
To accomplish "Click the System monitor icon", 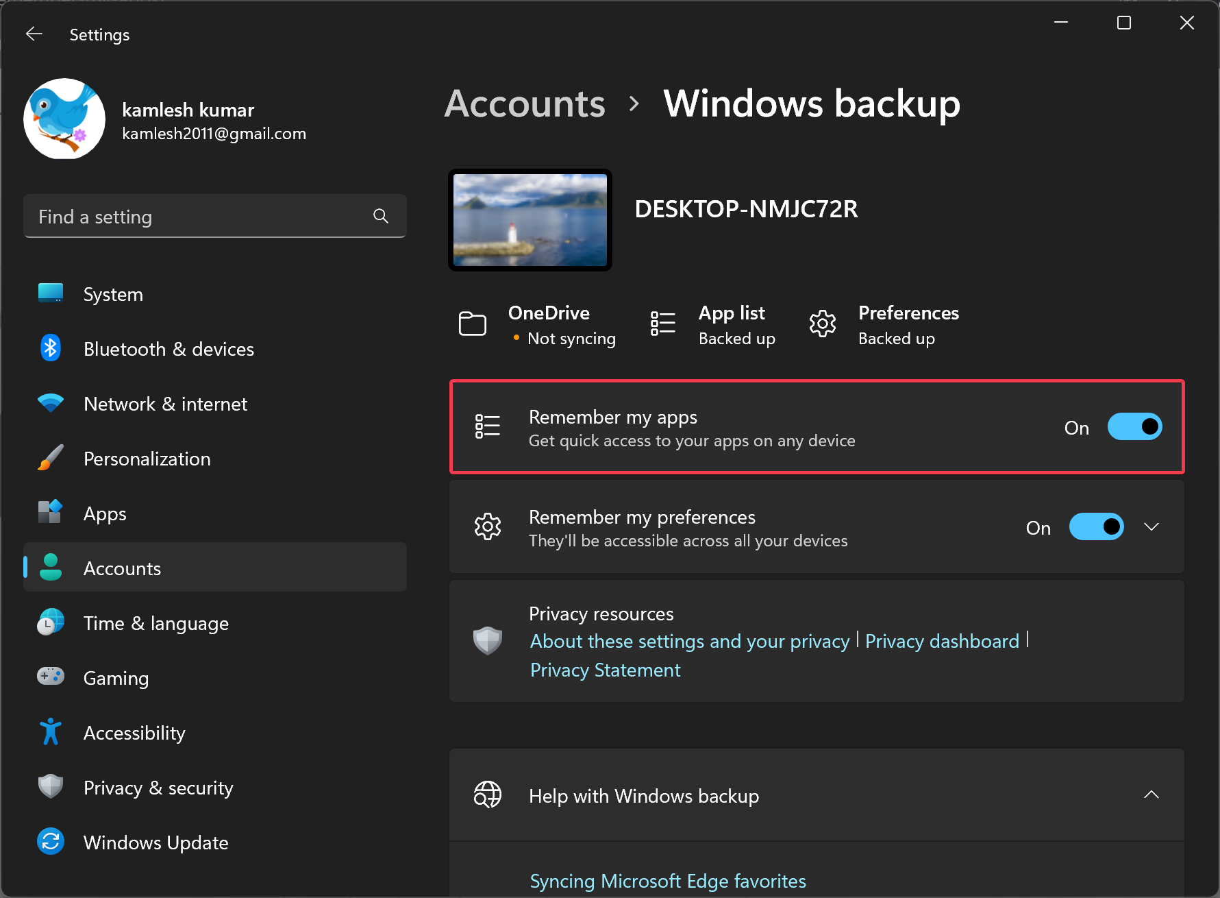I will tap(51, 293).
